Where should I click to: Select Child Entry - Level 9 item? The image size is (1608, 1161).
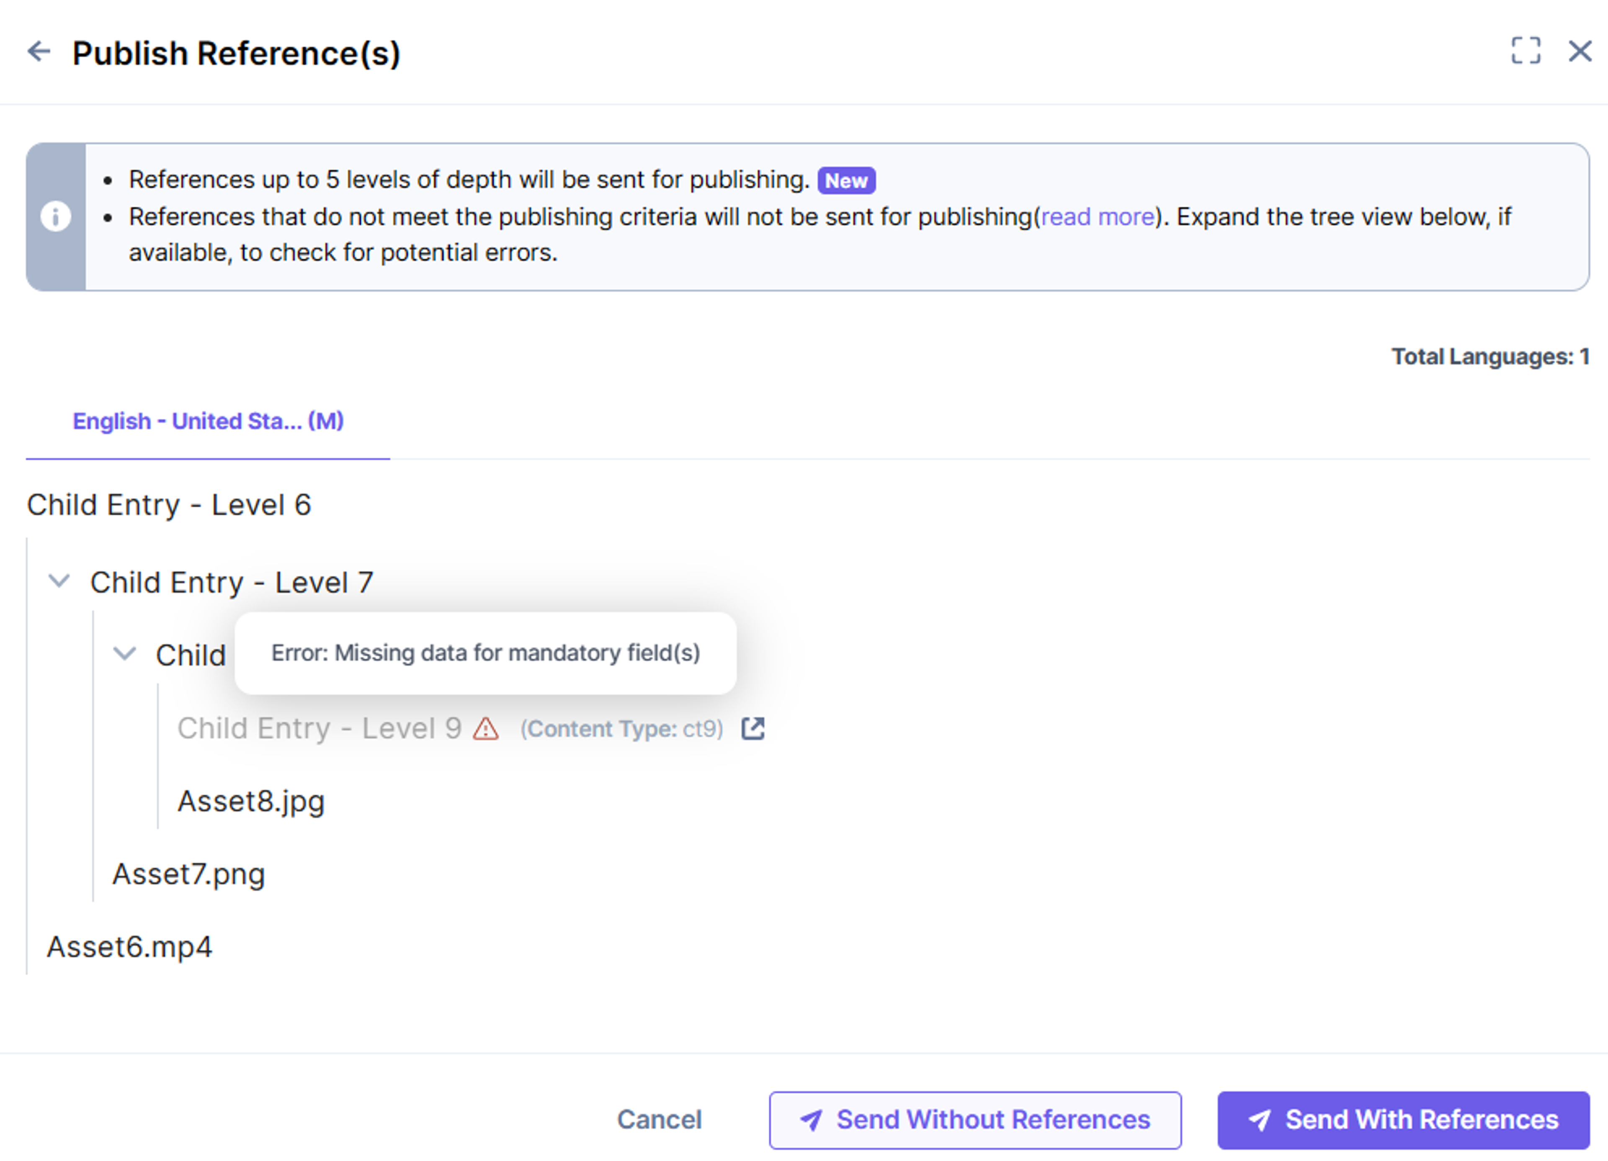[x=319, y=729]
